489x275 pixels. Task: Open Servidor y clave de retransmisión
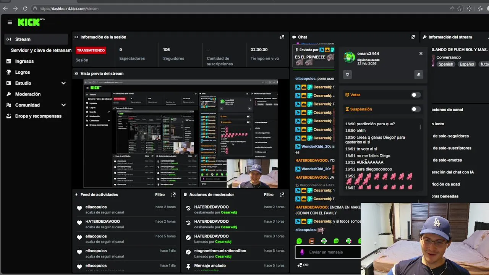(x=41, y=50)
